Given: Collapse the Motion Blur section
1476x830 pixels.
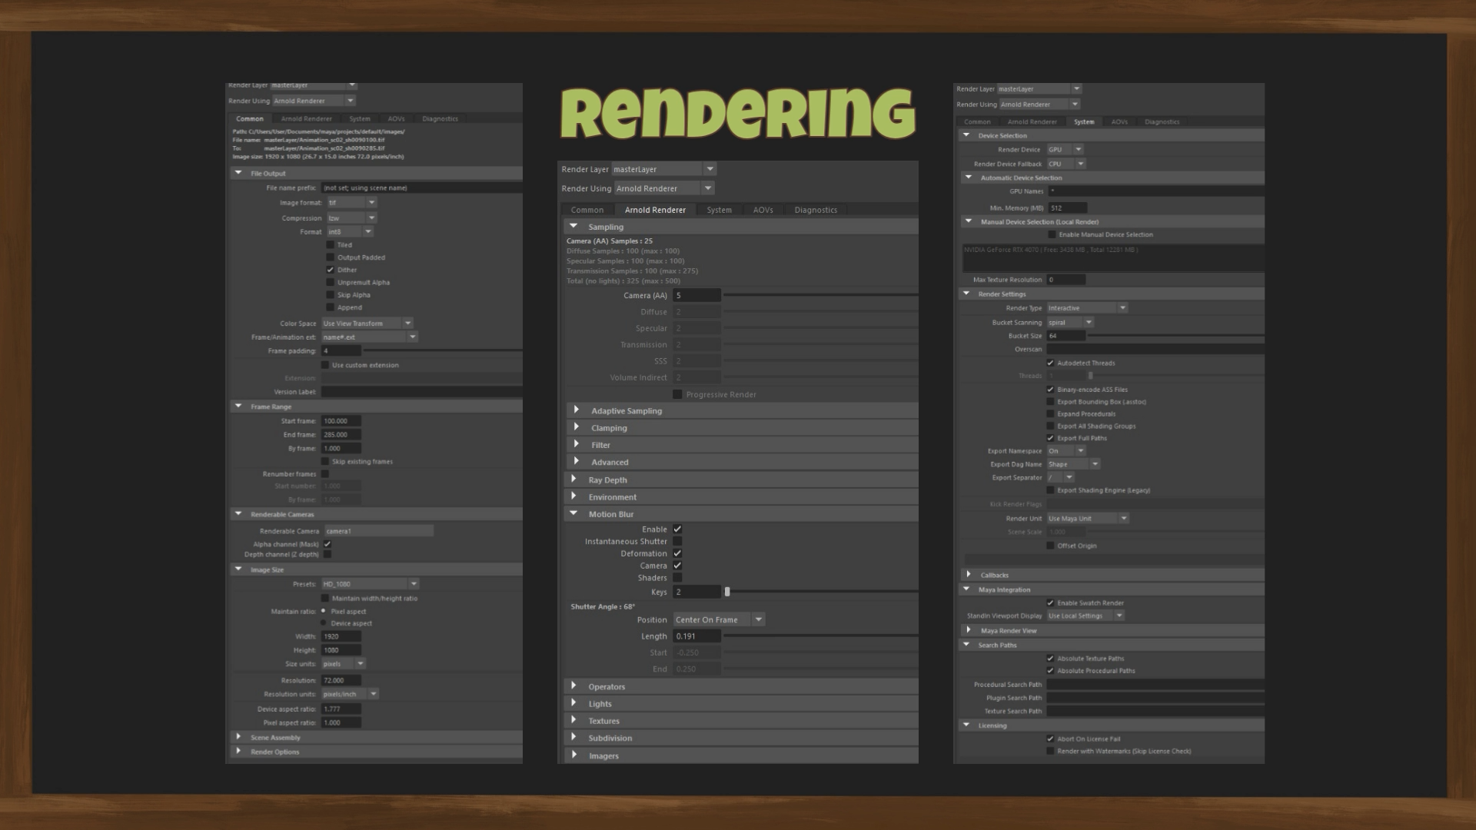Looking at the screenshot, I should [x=573, y=513].
